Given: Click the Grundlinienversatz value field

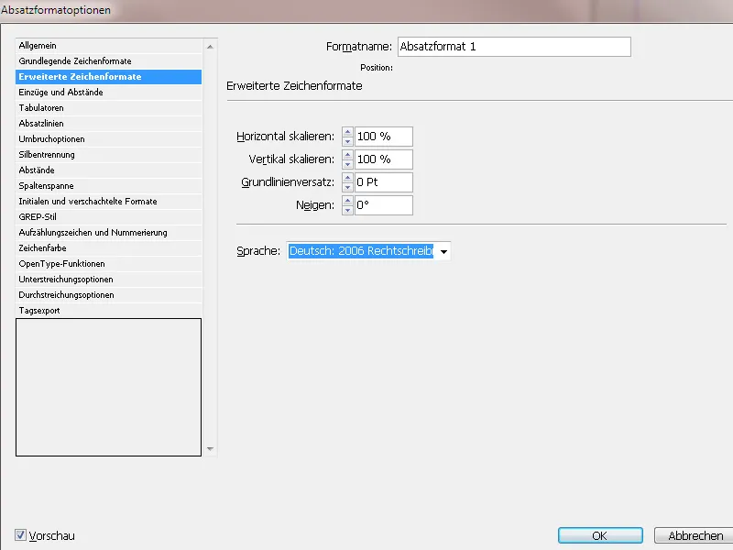Looking at the screenshot, I should [x=384, y=182].
